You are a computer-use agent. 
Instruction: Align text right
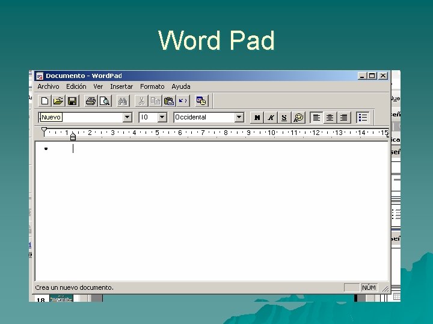coord(344,118)
